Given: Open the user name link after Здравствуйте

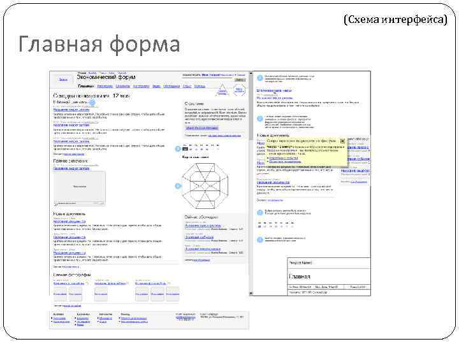Looking at the screenshot, I should pyautogui.click(x=210, y=75).
